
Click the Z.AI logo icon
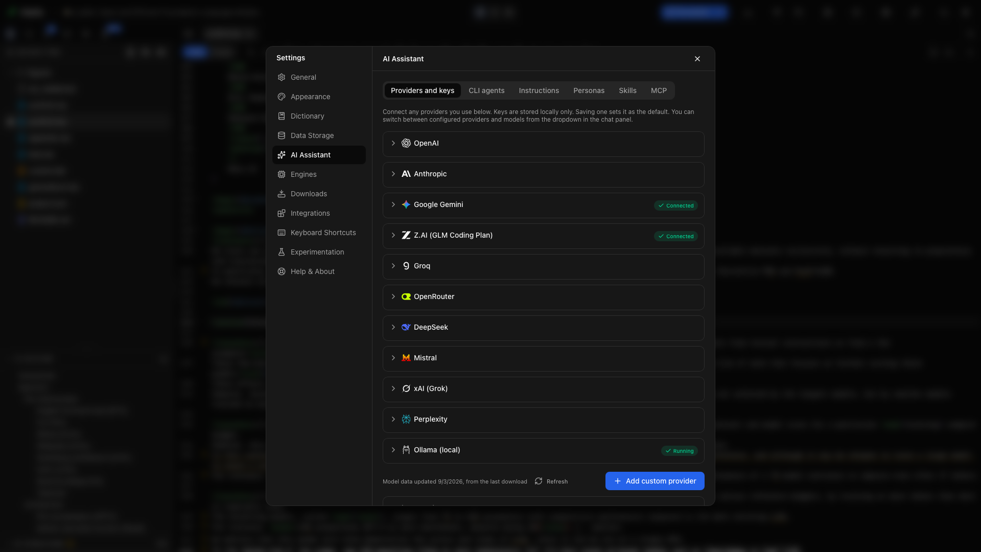click(406, 235)
